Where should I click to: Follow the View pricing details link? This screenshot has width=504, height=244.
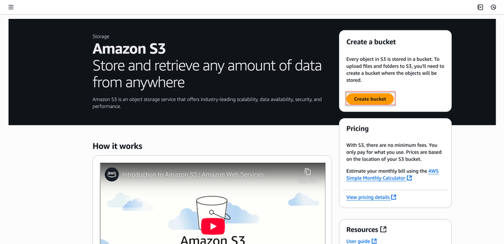click(368, 197)
